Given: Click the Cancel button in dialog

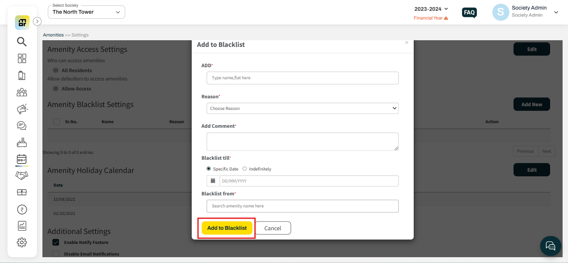Looking at the screenshot, I should (x=273, y=228).
